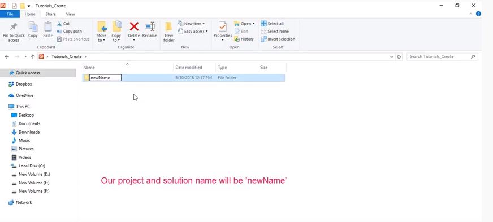Open the Help question mark icon
493x222 pixels.
[478, 14]
